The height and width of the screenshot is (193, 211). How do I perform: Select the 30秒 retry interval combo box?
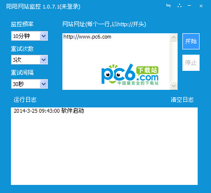point(30,84)
